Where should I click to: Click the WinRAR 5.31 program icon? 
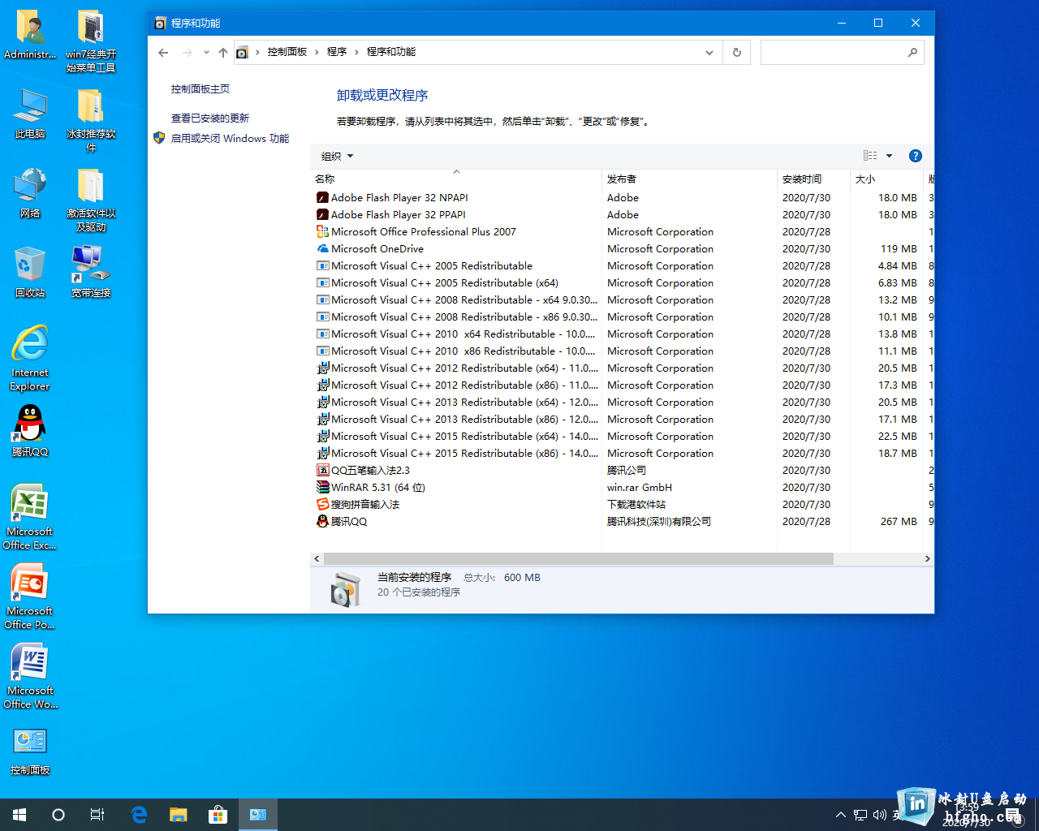pyautogui.click(x=322, y=487)
